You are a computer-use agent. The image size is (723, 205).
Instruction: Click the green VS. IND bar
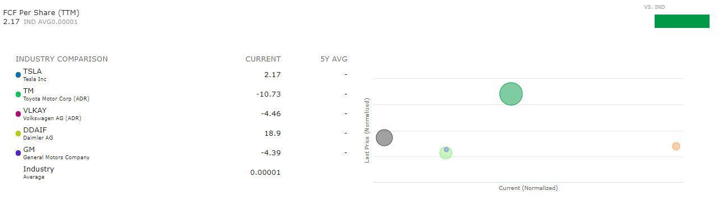[x=682, y=21]
